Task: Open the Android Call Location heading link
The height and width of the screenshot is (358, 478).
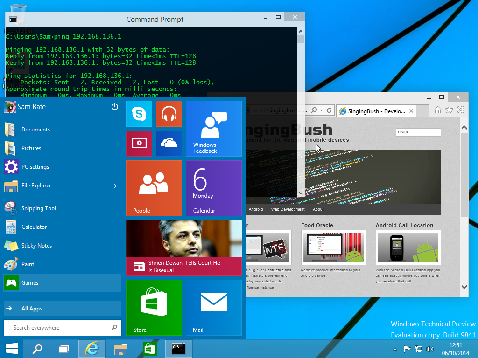Action: [x=404, y=225]
